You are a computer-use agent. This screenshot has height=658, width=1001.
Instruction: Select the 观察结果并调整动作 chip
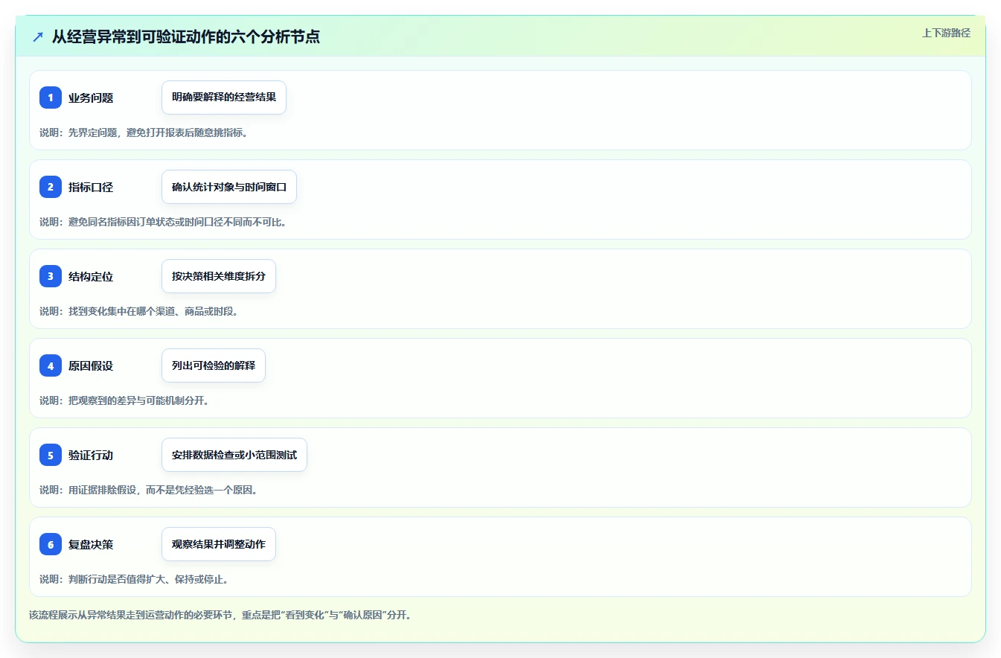(219, 544)
